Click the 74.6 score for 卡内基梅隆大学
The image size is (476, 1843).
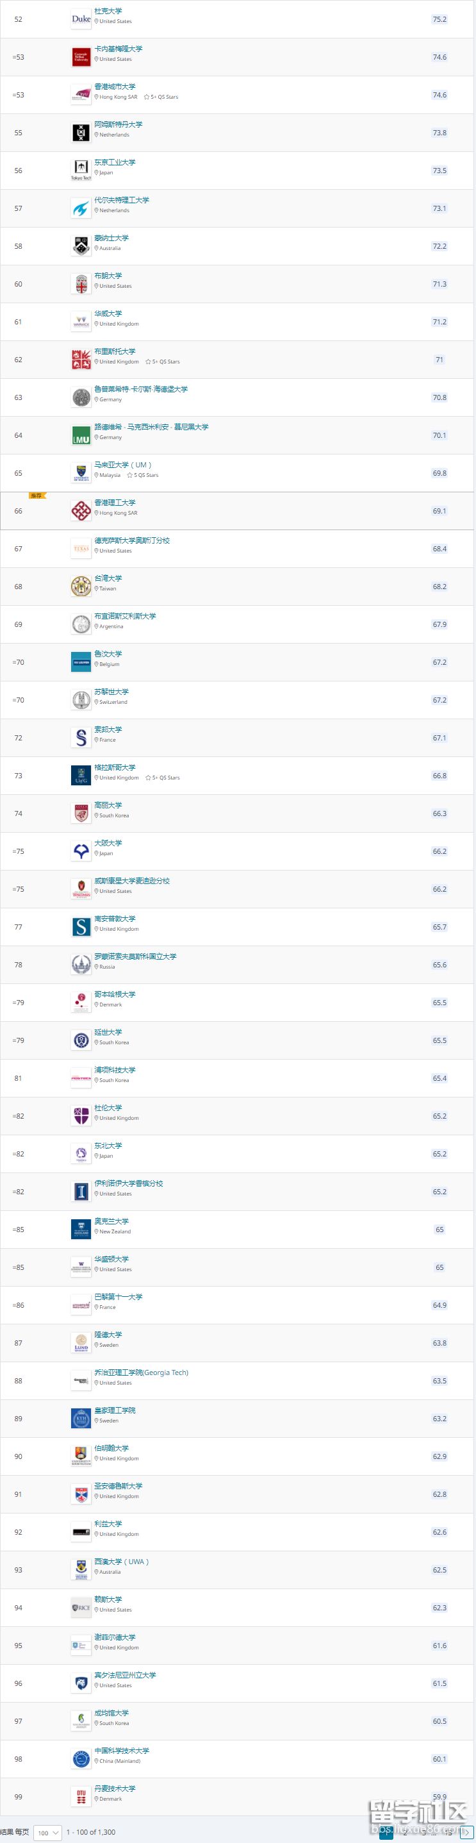(439, 57)
